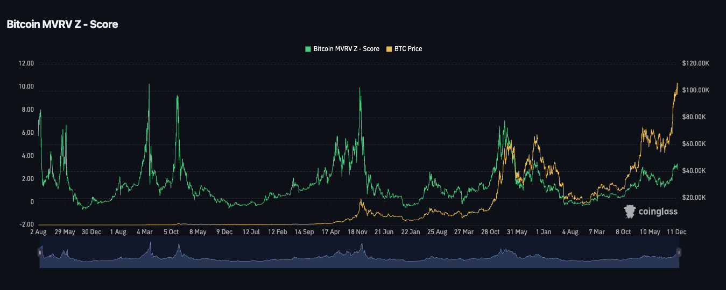Viewport: 726px width, 290px height.
Task: Click the '2 Aug' date label
Action: [39, 232]
